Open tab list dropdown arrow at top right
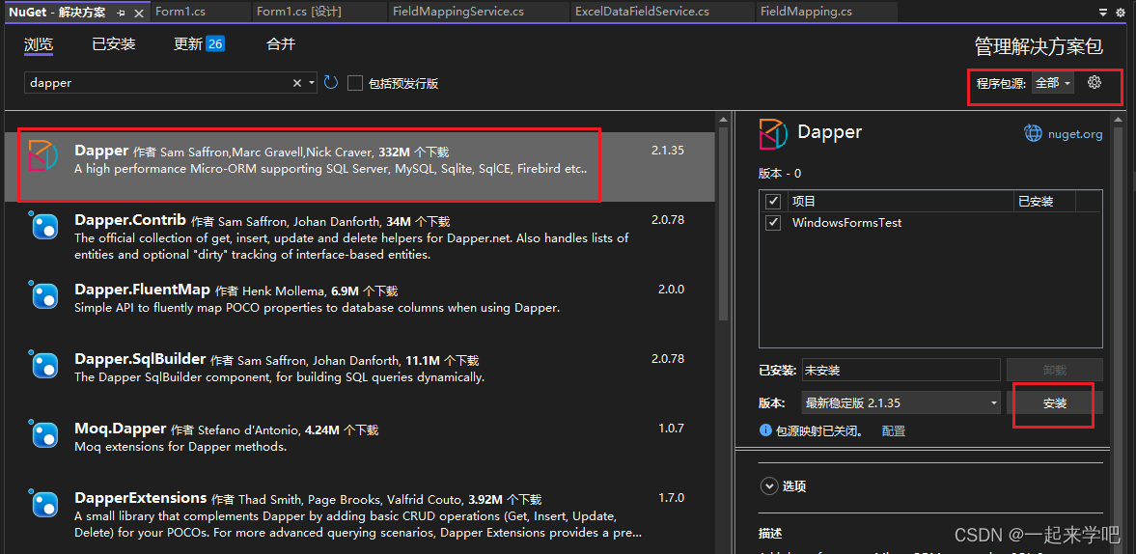 1103,13
